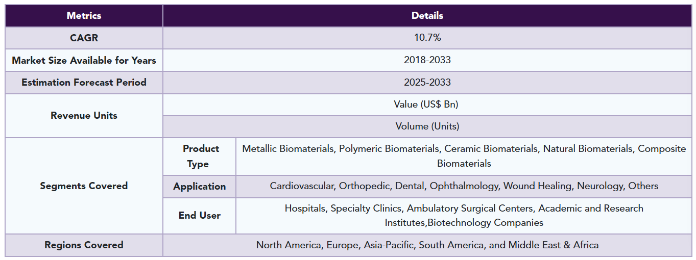Click the Product Type sub-label

200,157
